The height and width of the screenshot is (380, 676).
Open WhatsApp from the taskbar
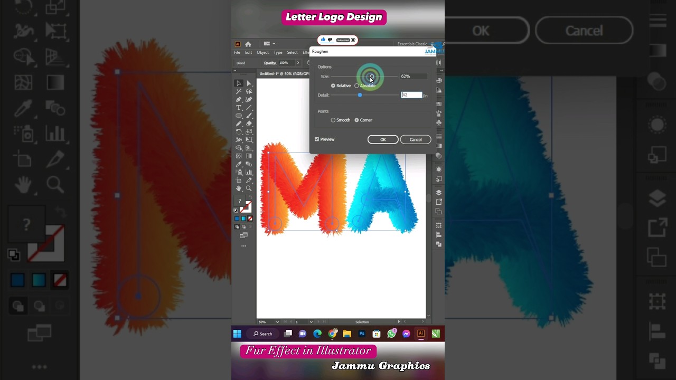pyautogui.click(x=391, y=334)
